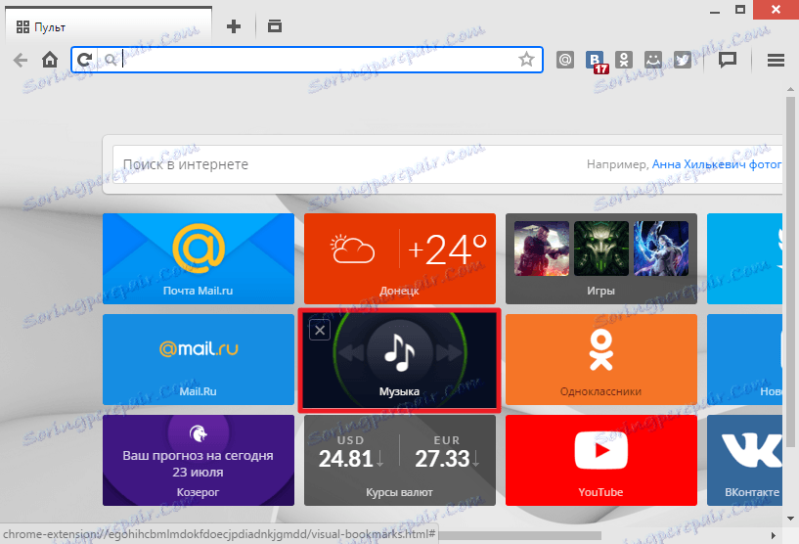Click the blue fantasy game thumbnail
The height and width of the screenshot is (544, 799).
pos(661,249)
